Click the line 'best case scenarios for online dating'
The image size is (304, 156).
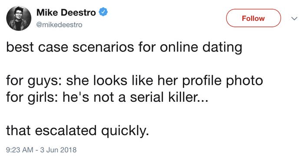coord(124,47)
